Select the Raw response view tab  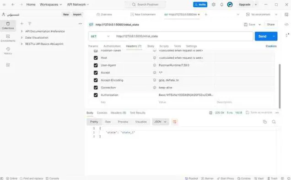click(108, 122)
